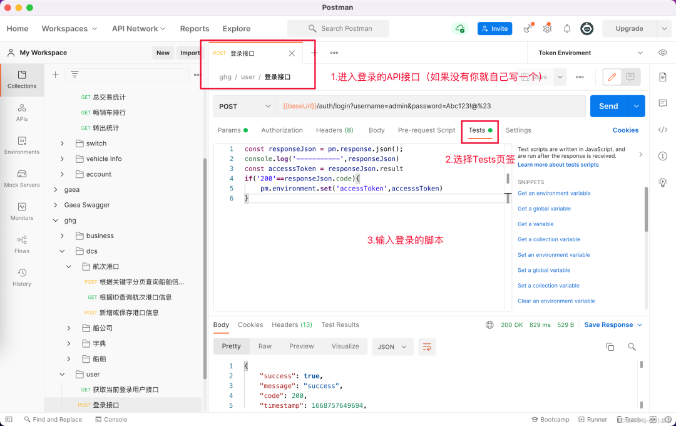Open Mock Servers in sidebar

coord(21,179)
